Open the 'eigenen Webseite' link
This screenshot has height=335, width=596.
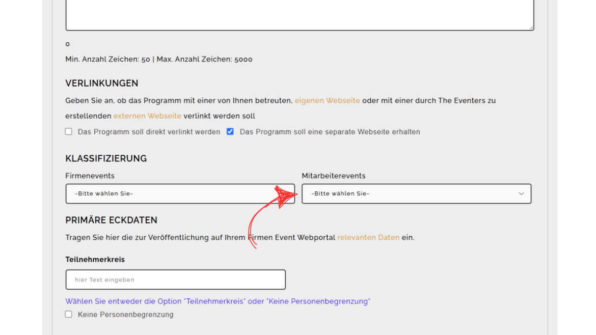[327, 101]
